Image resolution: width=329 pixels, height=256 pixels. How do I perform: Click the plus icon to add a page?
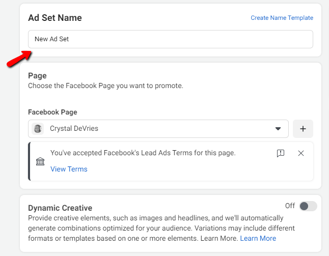303,129
